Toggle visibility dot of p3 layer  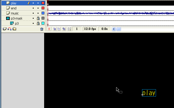(33, 23)
